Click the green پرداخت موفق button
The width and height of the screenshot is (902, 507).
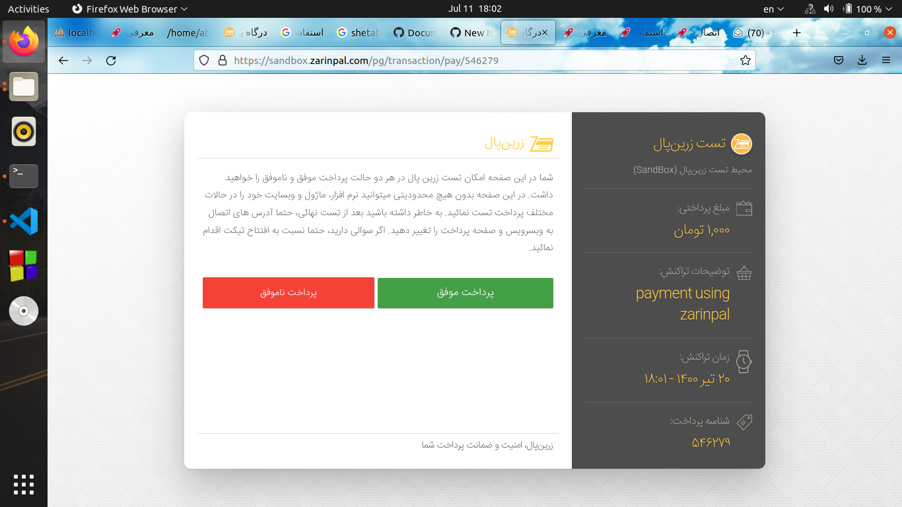[x=465, y=292]
